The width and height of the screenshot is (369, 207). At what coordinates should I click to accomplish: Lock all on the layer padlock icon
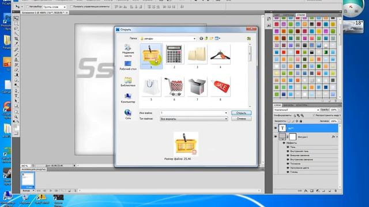click(x=301, y=121)
